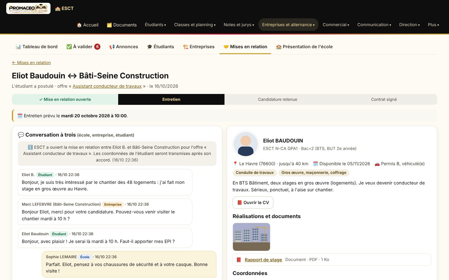Switch to the Annonces tab
This screenshot has width=449, height=280.
tap(123, 47)
